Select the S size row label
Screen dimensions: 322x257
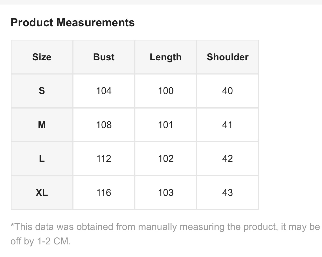point(42,91)
